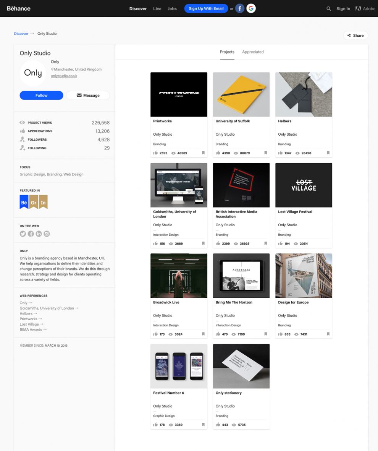The width and height of the screenshot is (378, 451).
Task: Click the 4,628 followers count
Action: pos(103,140)
